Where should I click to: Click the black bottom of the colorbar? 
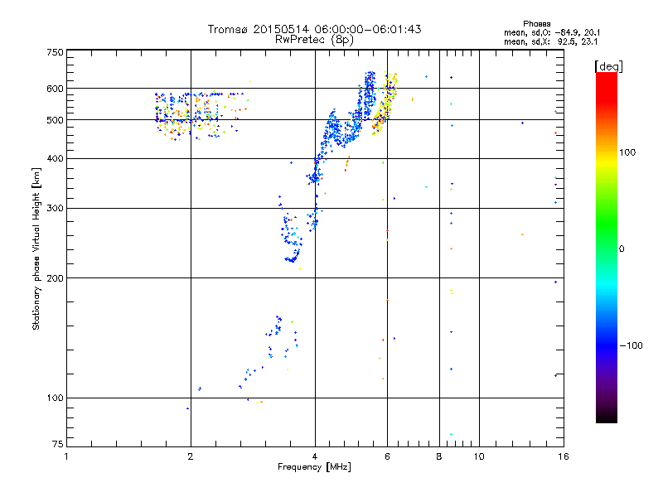[607, 417]
